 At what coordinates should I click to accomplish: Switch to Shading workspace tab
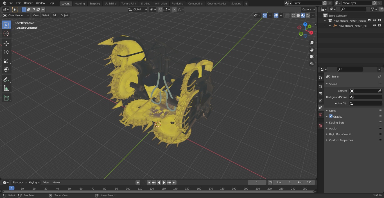tap(146, 4)
